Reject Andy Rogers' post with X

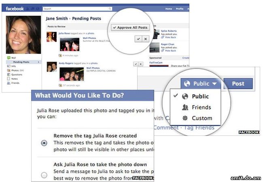[x=141, y=64]
